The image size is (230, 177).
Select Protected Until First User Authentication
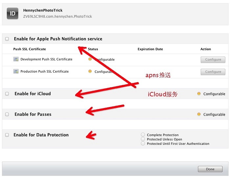[x=143, y=144]
